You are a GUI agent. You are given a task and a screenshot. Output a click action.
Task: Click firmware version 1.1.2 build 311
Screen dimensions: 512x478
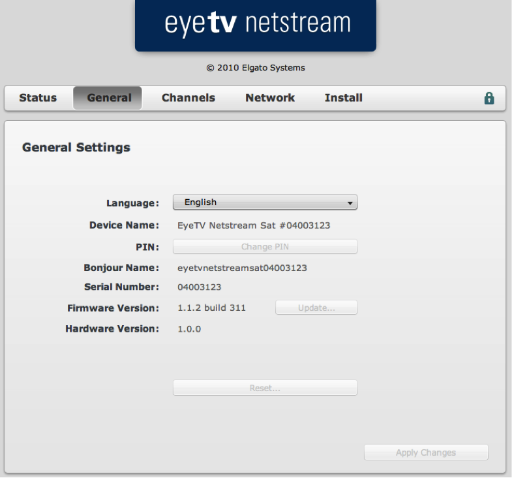tap(211, 308)
